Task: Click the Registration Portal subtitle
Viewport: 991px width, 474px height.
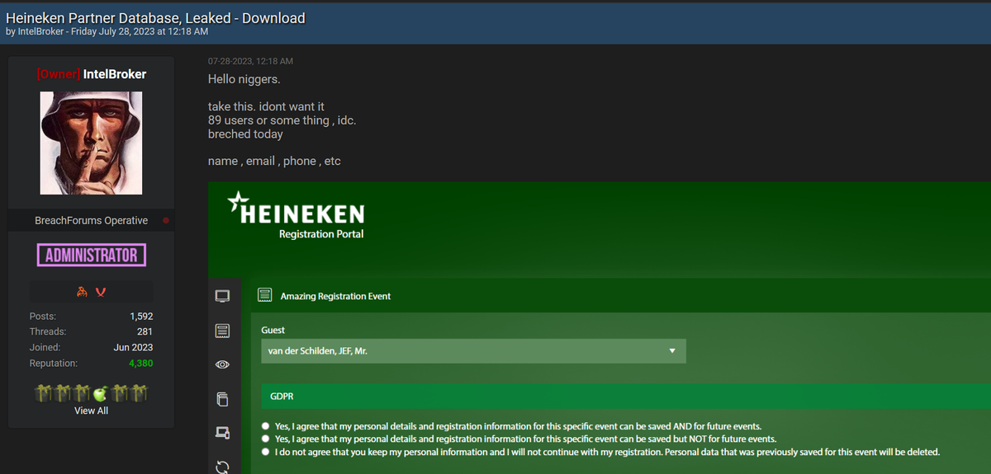Action: [x=321, y=234]
